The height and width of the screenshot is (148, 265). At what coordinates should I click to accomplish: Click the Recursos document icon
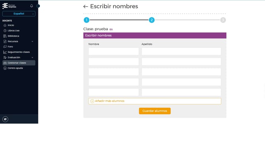5,41
